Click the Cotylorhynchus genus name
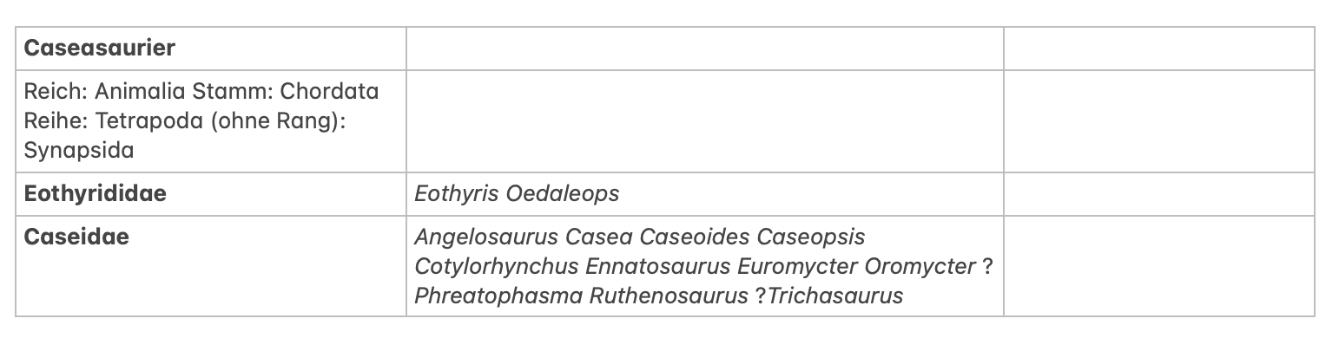Image resolution: width=1339 pixels, height=338 pixels. 498,266
